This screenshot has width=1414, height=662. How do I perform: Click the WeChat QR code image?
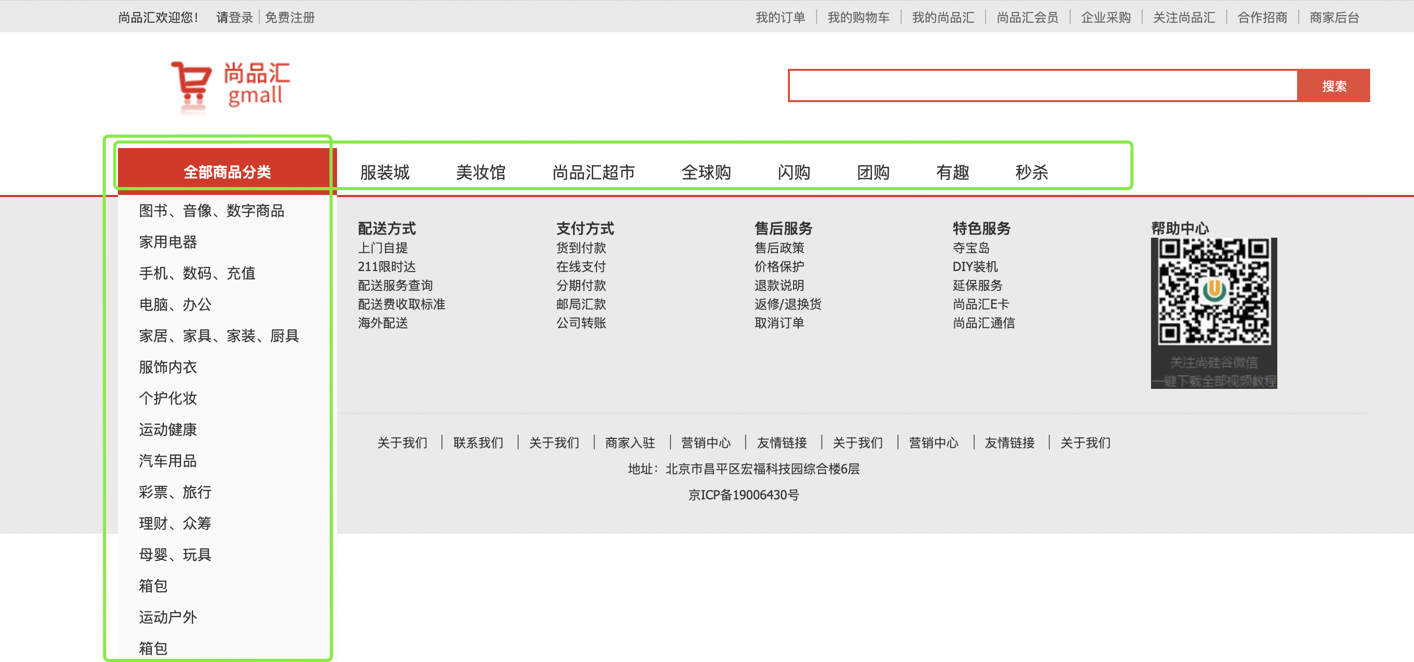(x=1213, y=292)
